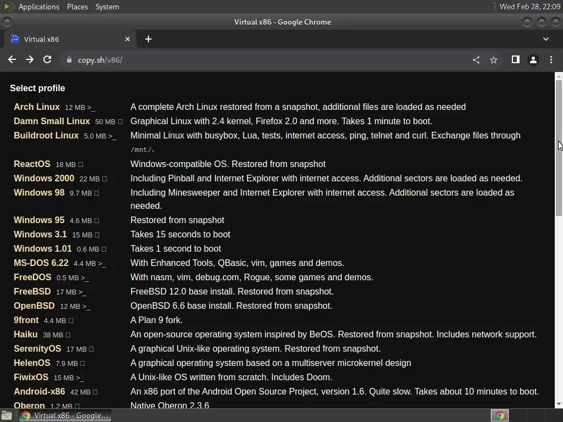Open the FreeBSD profile

tap(32, 292)
